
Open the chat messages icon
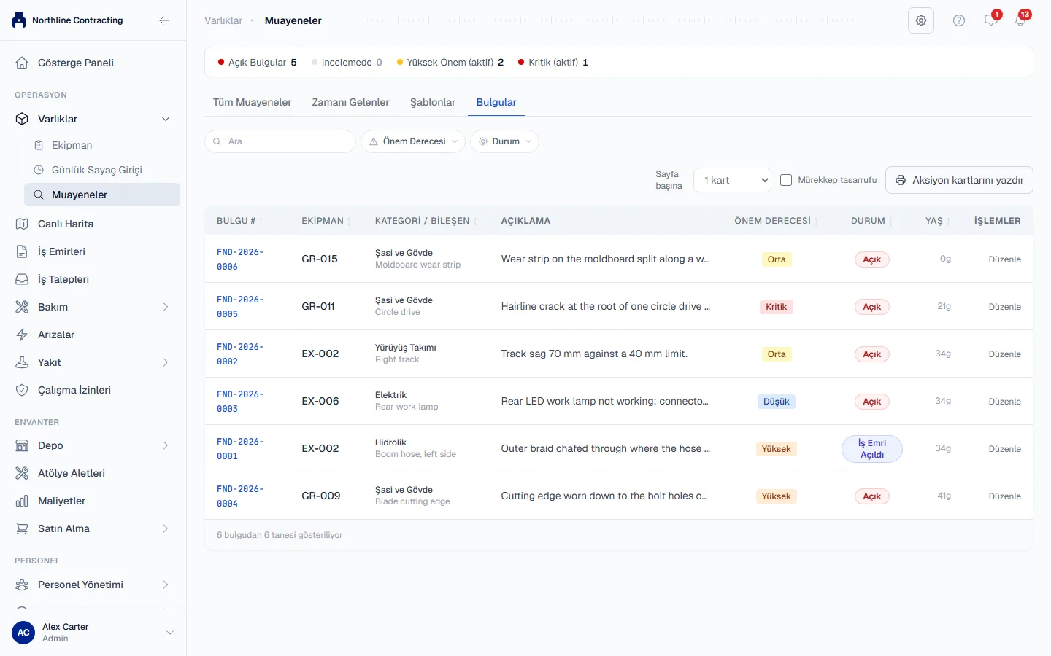point(991,20)
